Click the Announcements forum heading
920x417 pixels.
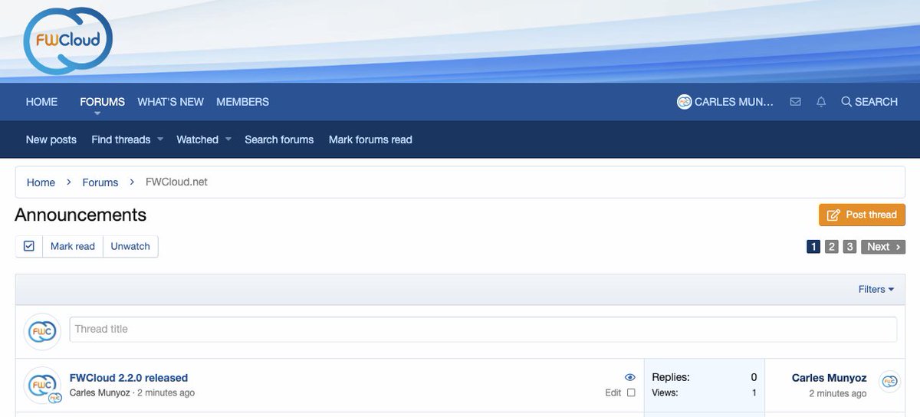pos(80,215)
